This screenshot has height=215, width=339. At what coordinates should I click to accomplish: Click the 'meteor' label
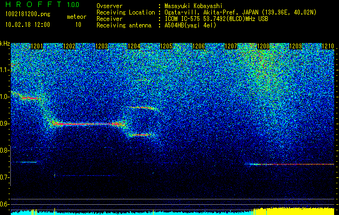tap(77, 17)
